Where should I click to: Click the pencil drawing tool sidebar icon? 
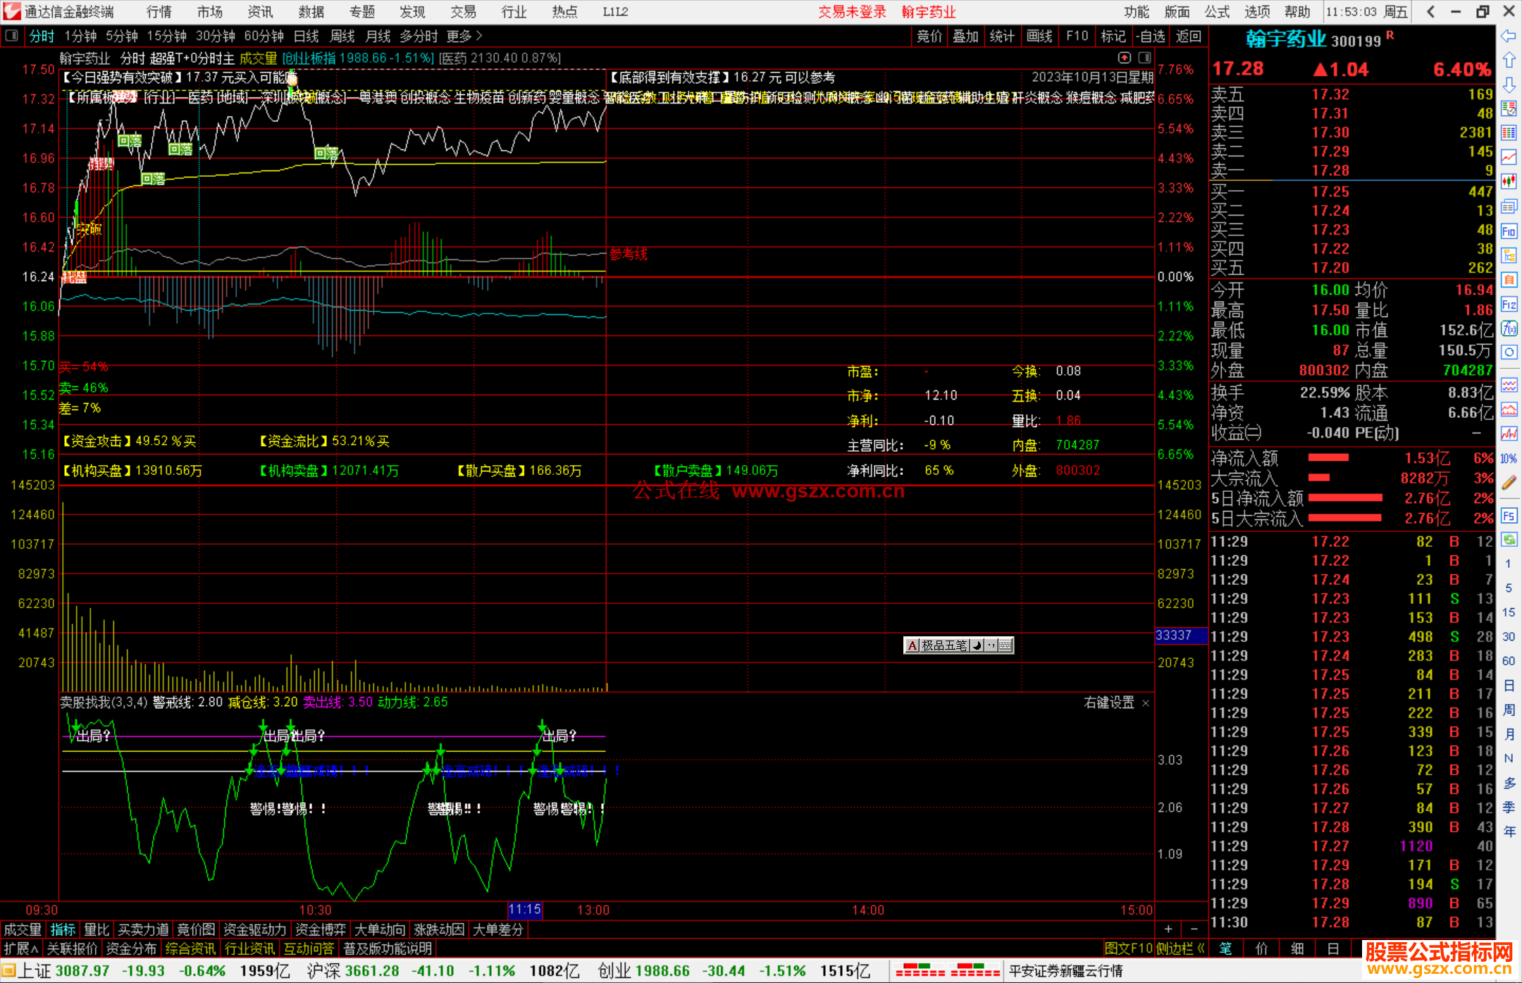tap(1509, 483)
